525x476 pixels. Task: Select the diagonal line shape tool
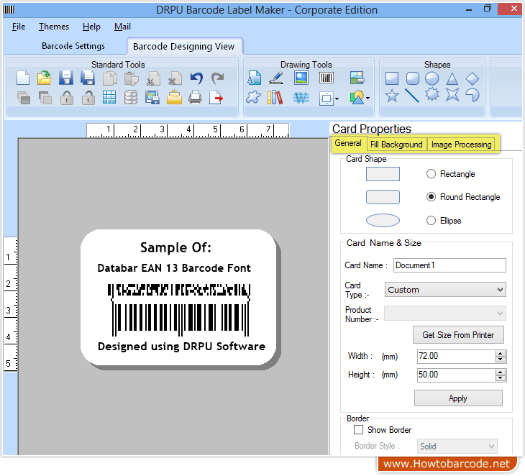click(412, 96)
